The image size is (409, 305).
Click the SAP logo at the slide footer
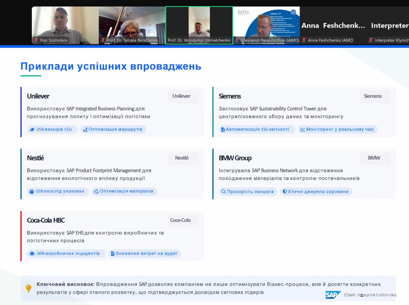point(333,295)
